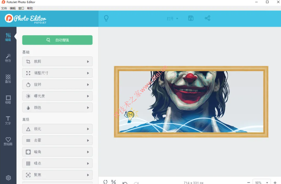
Task: Open the 打开 dropdown in the header
Action: point(172,19)
